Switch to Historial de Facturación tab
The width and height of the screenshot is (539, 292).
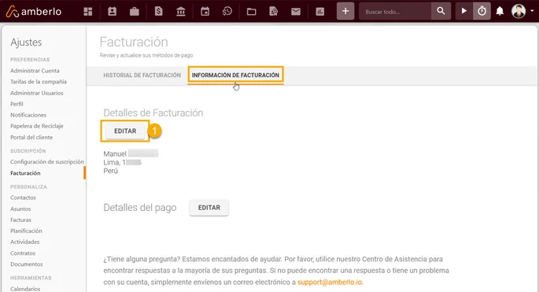tap(142, 75)
